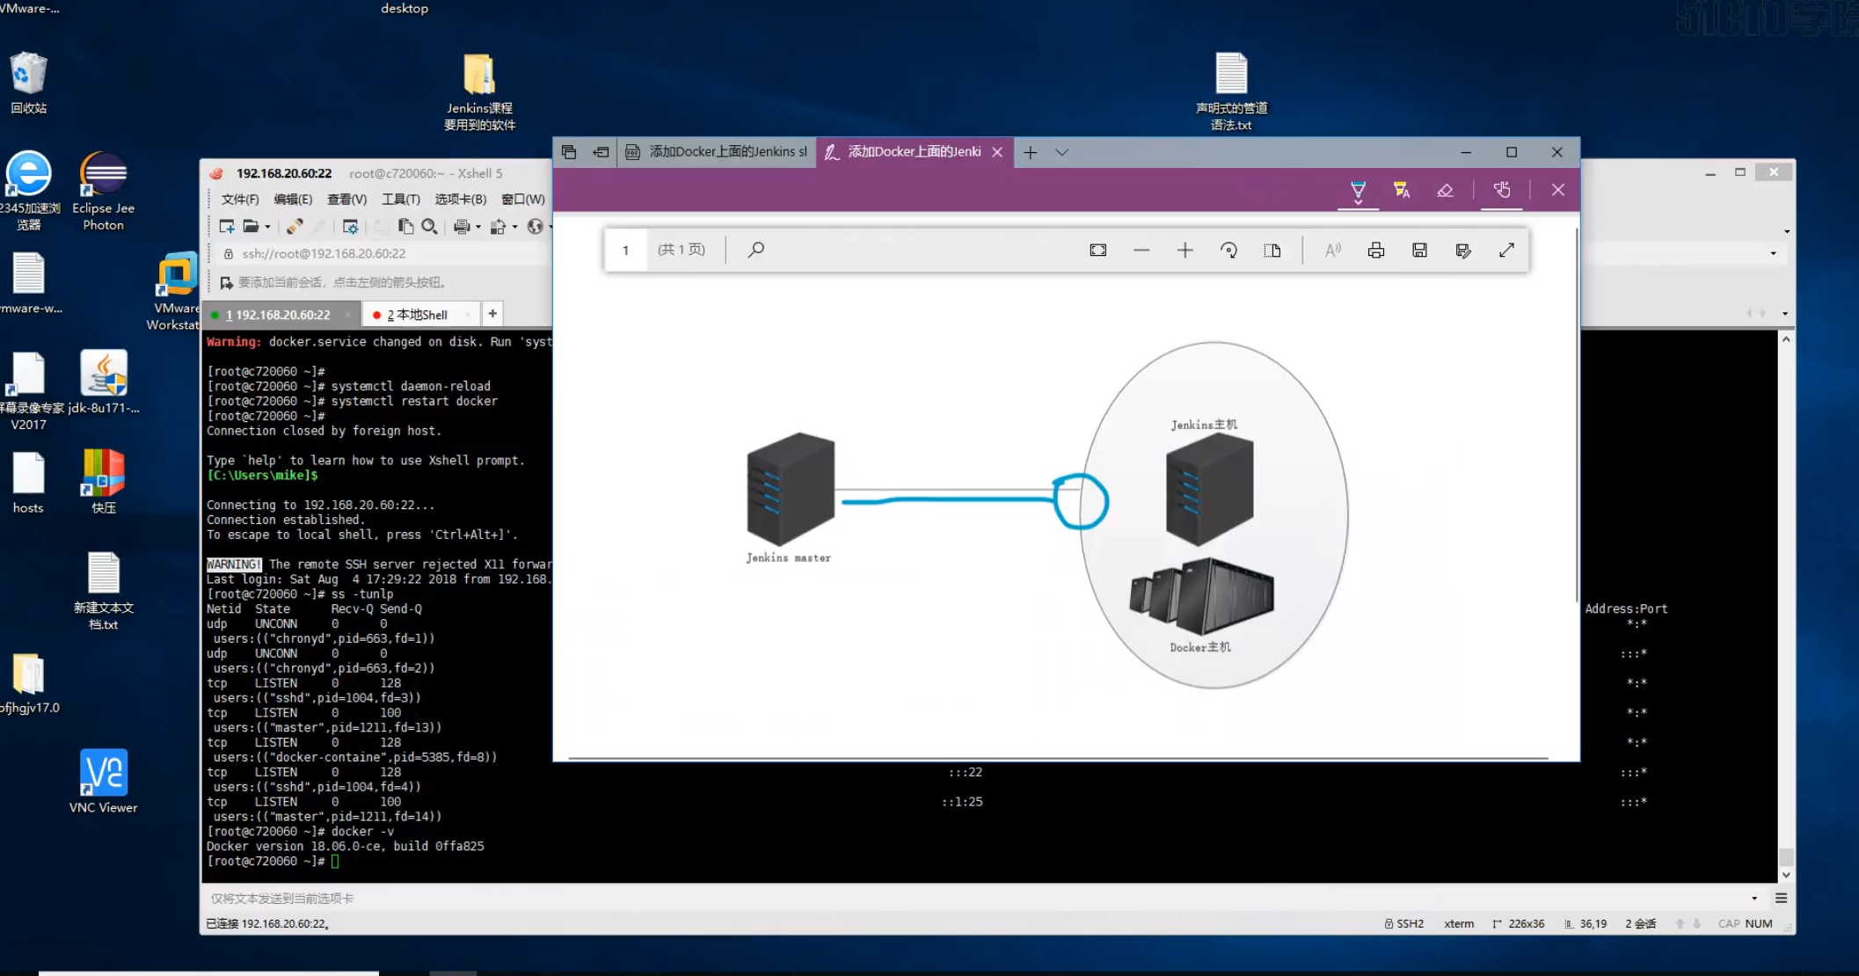The width and height of the screenshot is (1859, 976).
Task: Add a new Xshell tab with plus
Action: click(x=492, y=314)
